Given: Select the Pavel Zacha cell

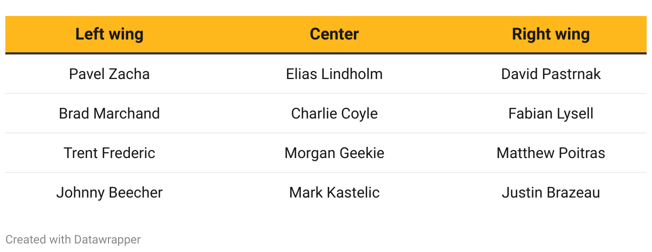Looking at the screenshot, I should 109,74.
